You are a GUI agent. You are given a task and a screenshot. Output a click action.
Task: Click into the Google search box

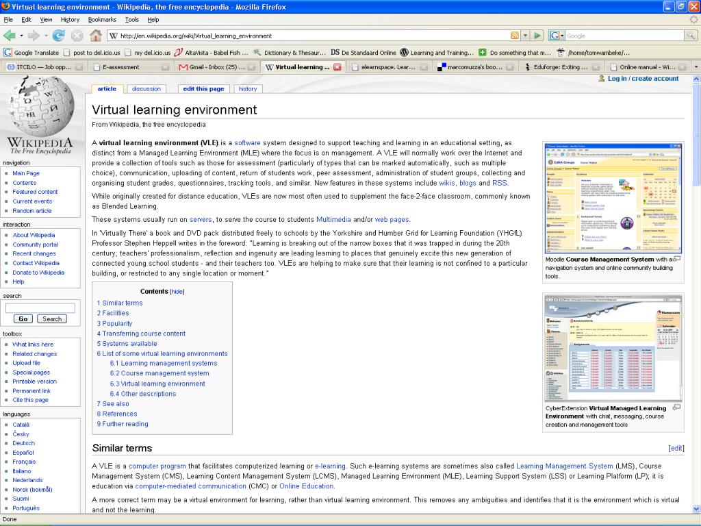[x=624, y=36]
